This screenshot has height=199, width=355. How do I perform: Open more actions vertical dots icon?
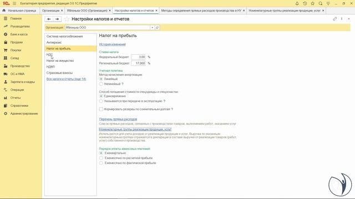(x=342, y=19)
